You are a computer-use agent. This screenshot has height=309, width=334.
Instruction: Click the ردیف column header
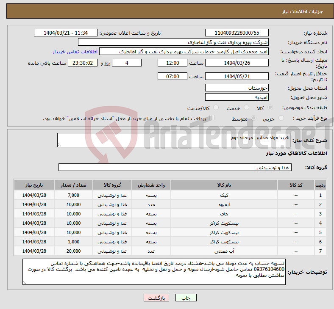pos(320,185)
